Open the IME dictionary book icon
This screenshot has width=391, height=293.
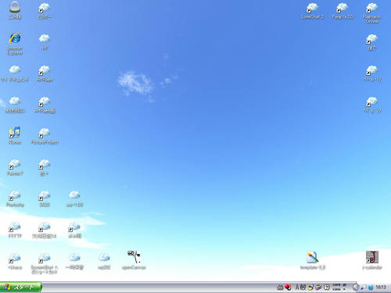pyautogui.click(x=318, y=288)
